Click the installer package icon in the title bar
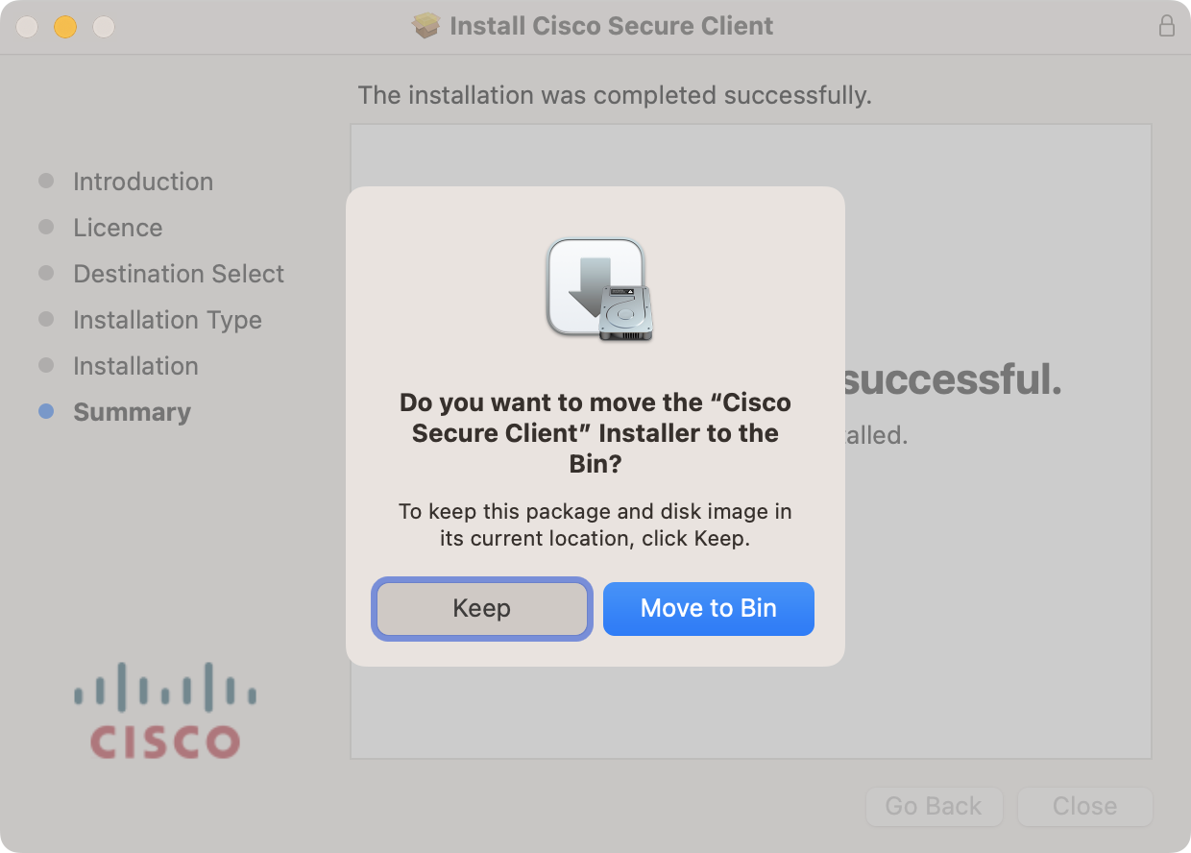Viewport: 1191px width, 853px height. pyautogui.click(x=425, y=26)
